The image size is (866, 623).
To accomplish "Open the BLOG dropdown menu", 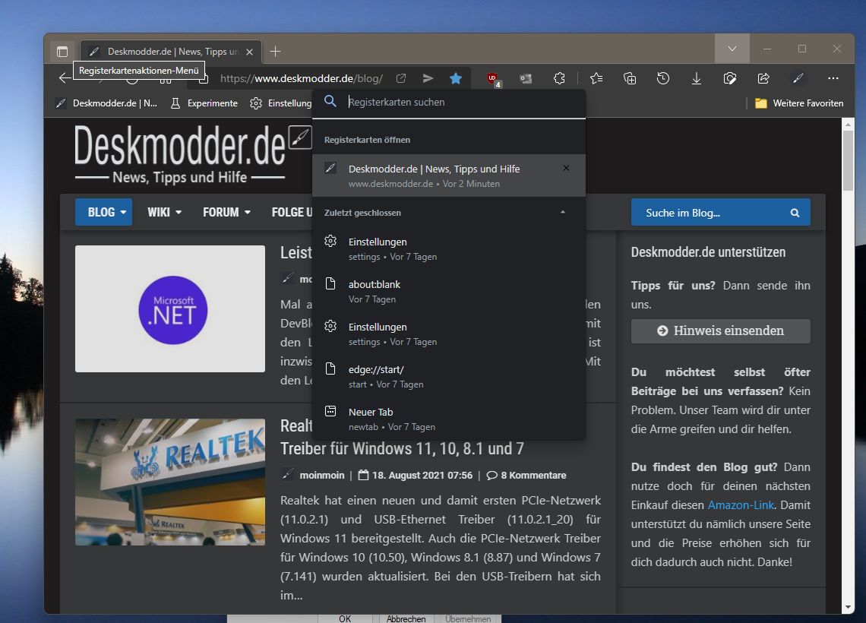I will (104, 212).
